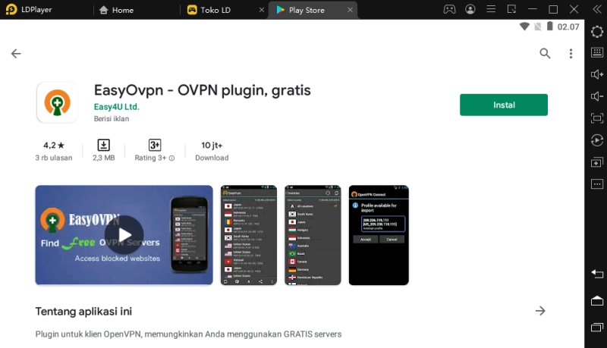Viewport: 607px width, 348px height.
Task: Click the sidebar multi-instance plus icon
Action: (596, 162)
